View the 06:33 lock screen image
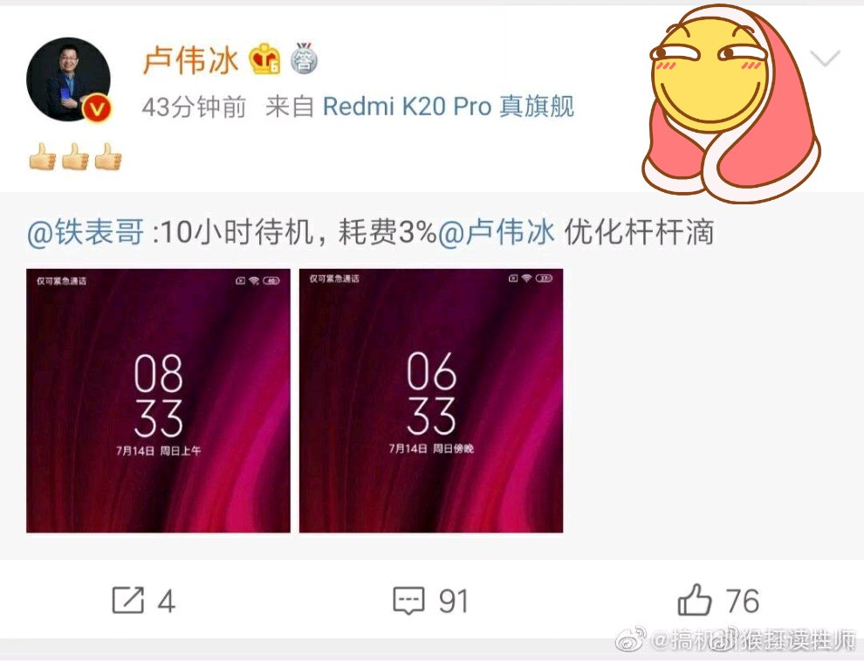This screenshot has width=864, height=661. coord(431,401)
